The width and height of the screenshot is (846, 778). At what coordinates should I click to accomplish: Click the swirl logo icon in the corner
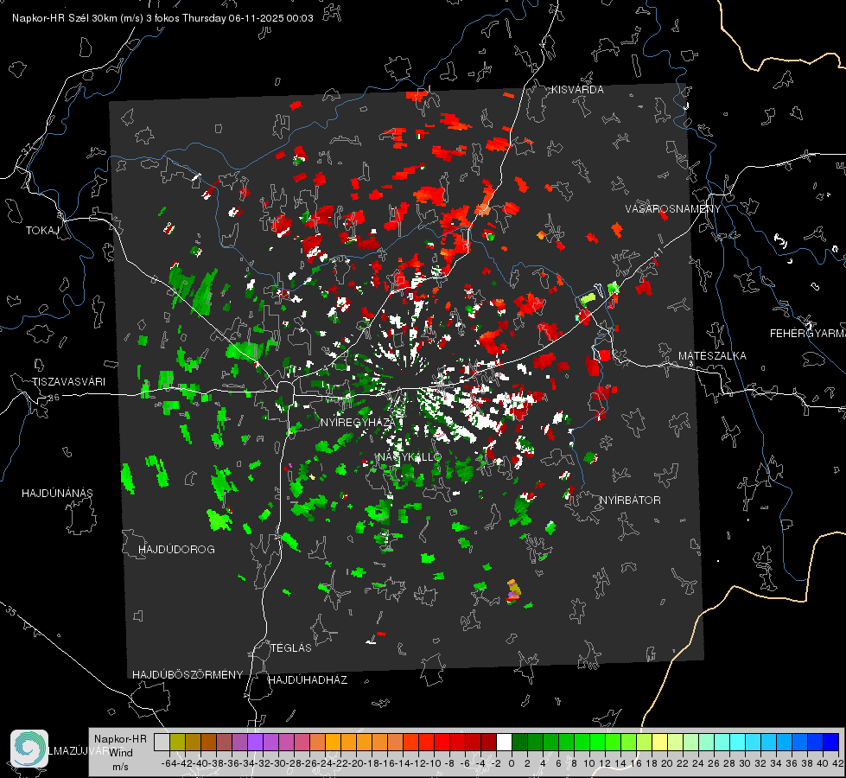[29, 748]
